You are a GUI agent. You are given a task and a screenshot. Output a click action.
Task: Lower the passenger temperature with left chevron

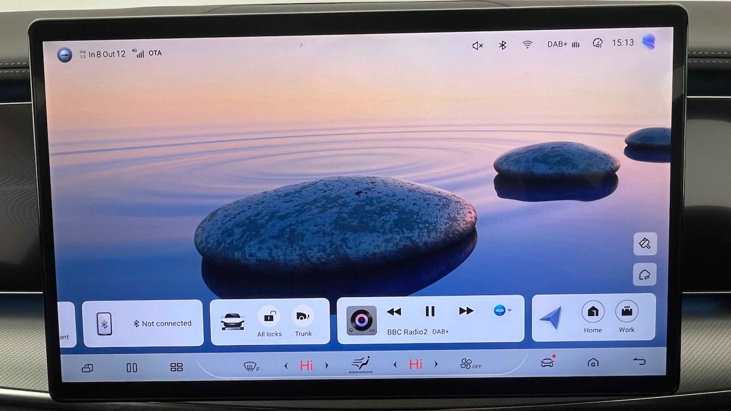(x=395, y=365)
